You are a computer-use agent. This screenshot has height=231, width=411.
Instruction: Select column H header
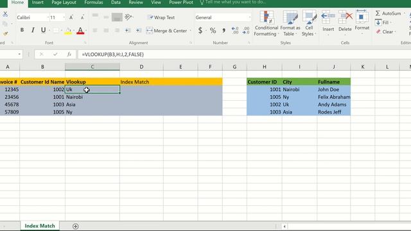click(x=265, y=67)
